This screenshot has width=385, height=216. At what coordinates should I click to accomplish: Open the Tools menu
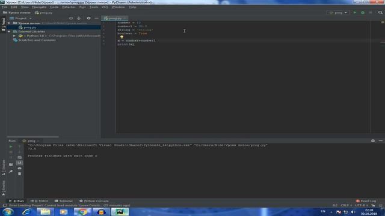(94, 7)
